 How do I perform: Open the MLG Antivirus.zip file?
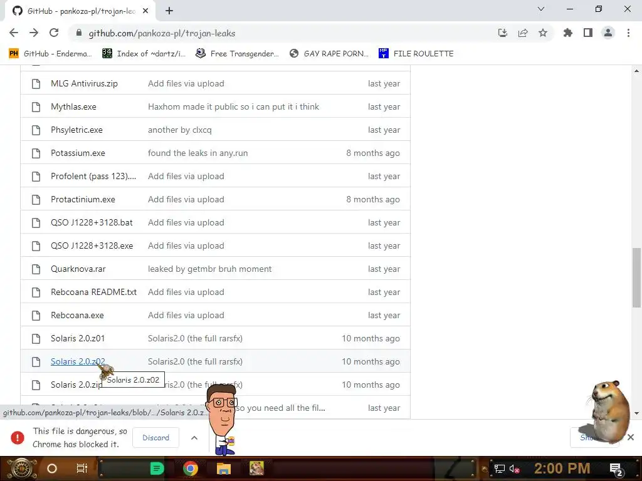click(84, 83)
